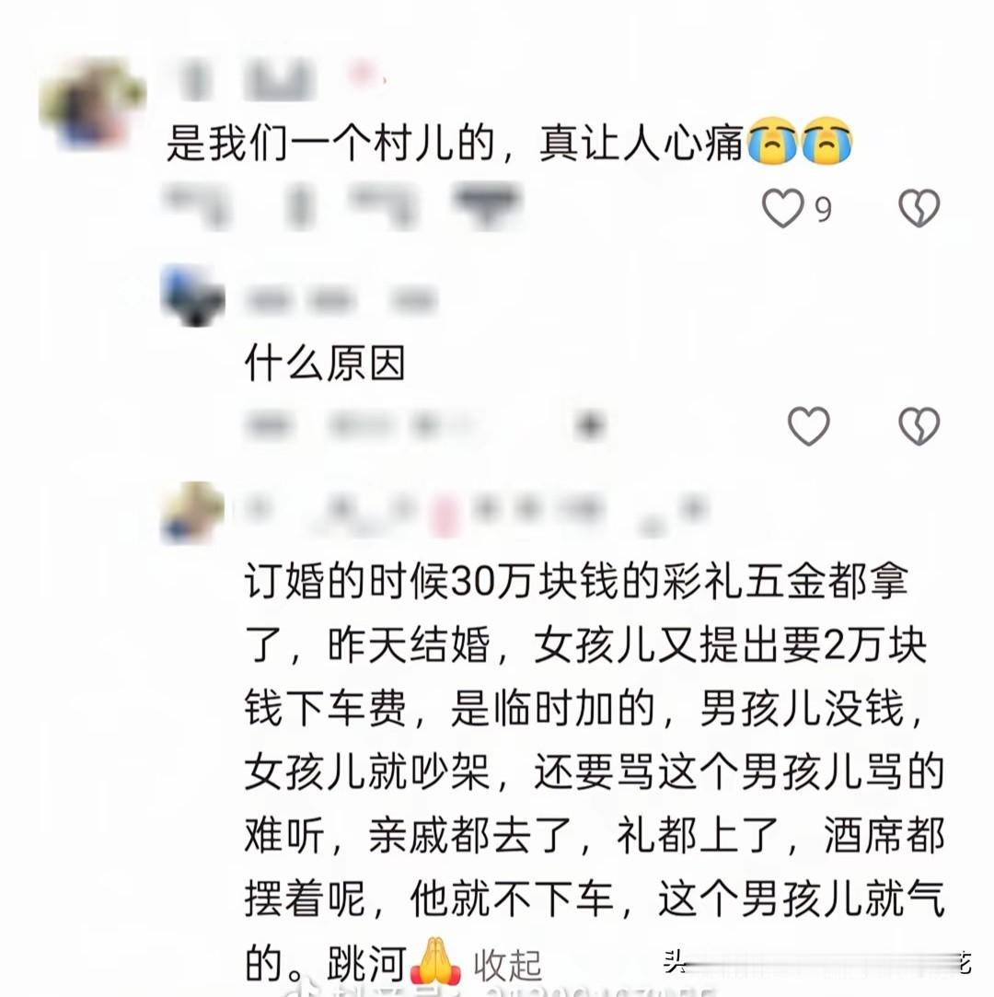The height and width of the screenshot is (997, 994).
Task: Like the 什么原因 reply
Action: (808, 425)
